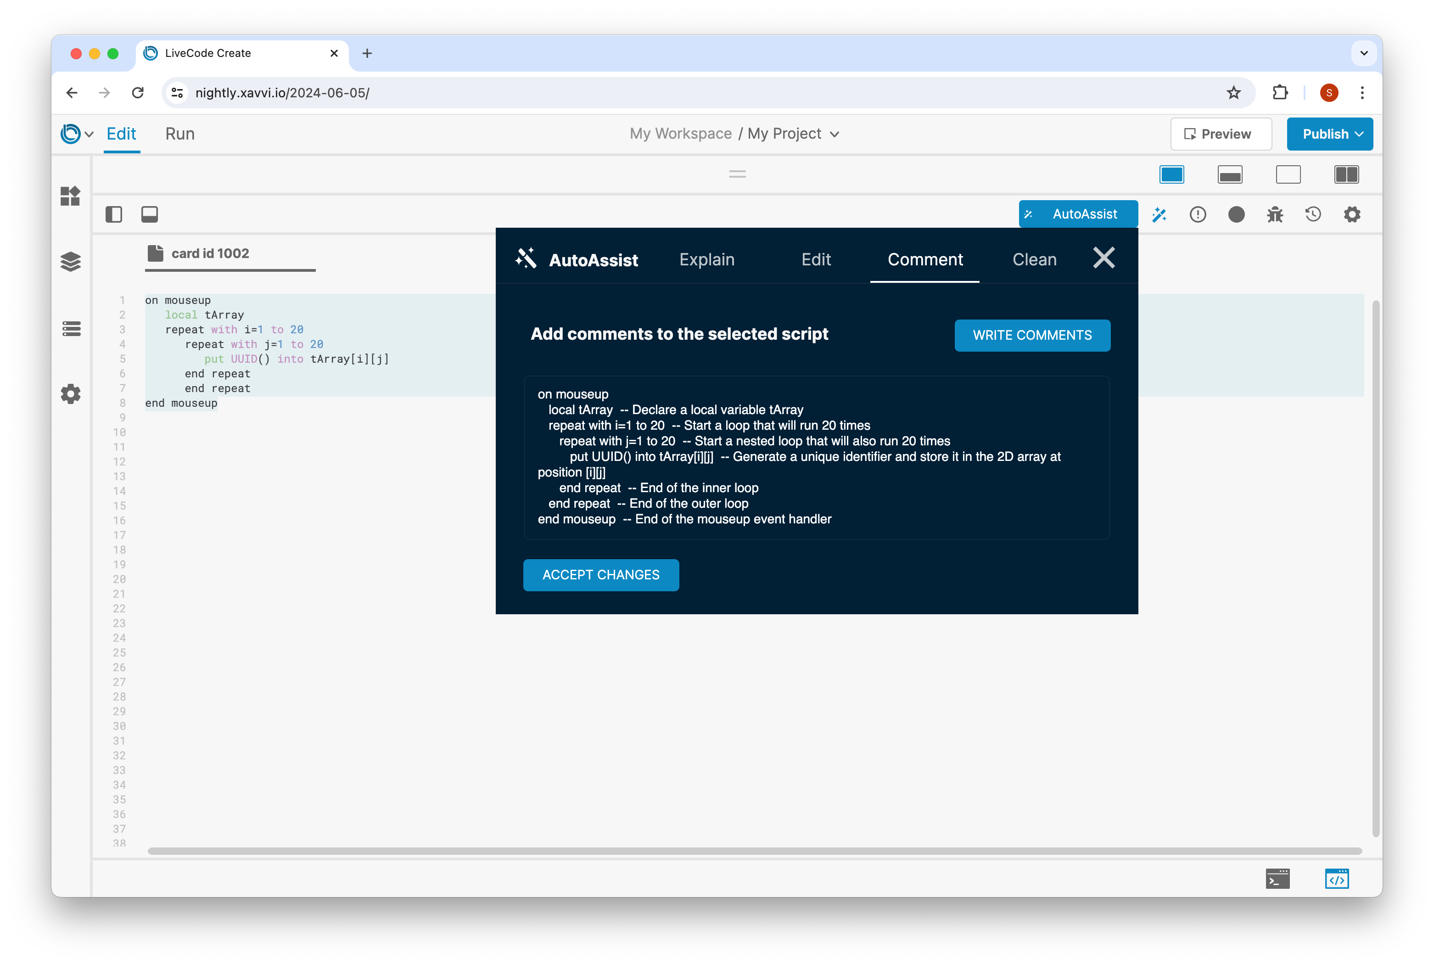This screenshot has height=965, width=1434.
Task: Toggle the left sidebar panel
Action: [114, 214]
